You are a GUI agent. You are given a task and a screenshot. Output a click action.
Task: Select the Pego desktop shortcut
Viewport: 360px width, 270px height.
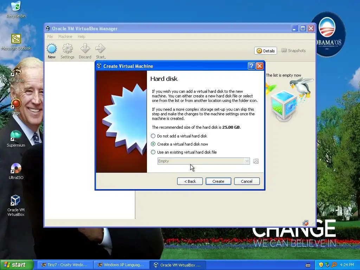click(x=16, y=104)
